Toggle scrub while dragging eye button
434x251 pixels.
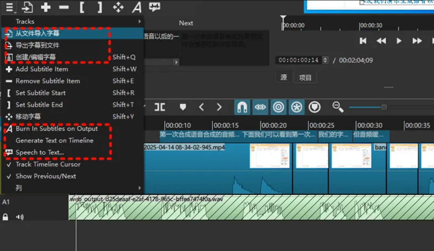point(260,107)
